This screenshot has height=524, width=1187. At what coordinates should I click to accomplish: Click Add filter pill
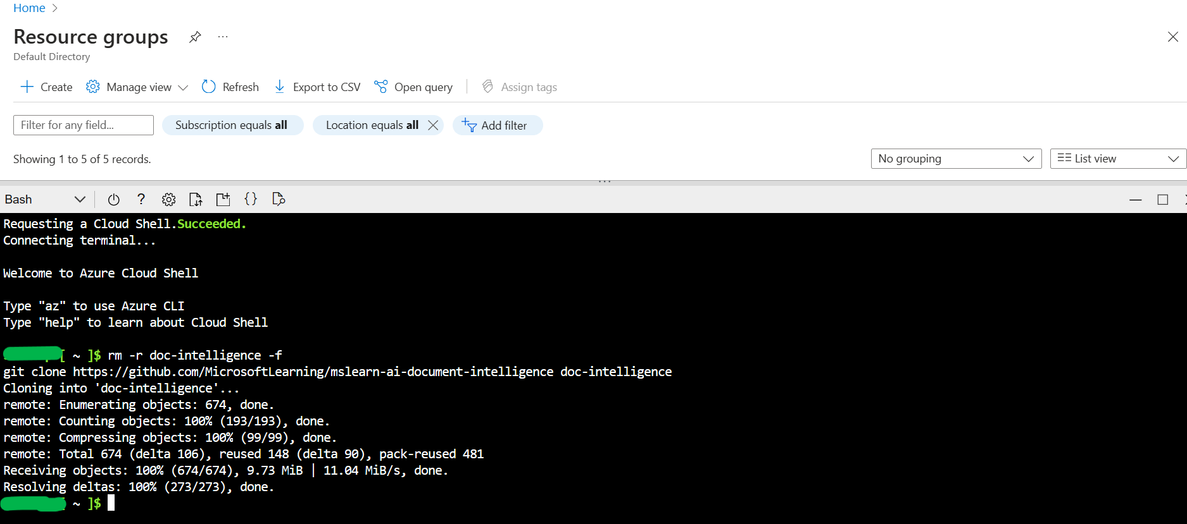tap(498, 125)
